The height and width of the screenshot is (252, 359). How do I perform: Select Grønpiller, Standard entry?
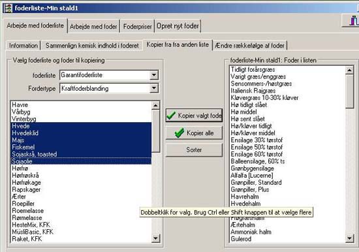(288, 183)
